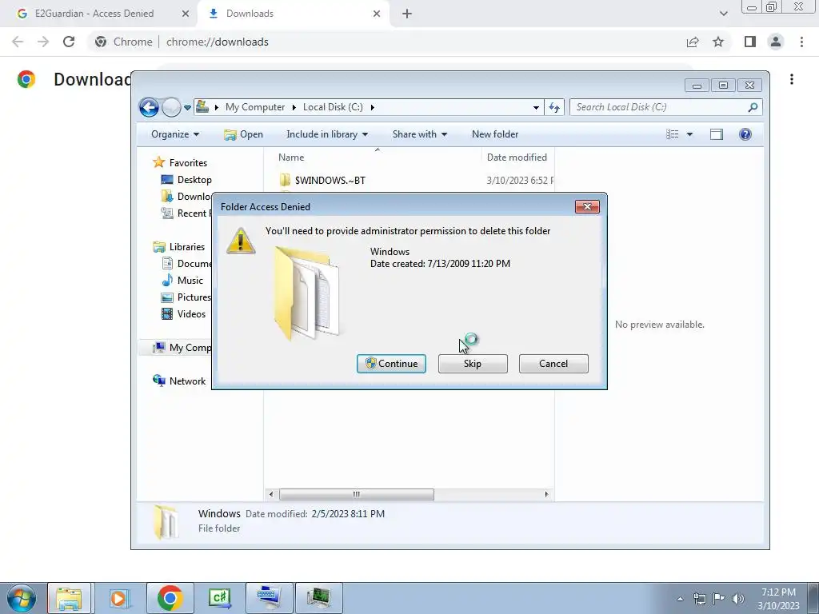The image size is (819, 614).
Task: Open Explorer recent locations dropdown arrow
Action: (x=187, y=108)
